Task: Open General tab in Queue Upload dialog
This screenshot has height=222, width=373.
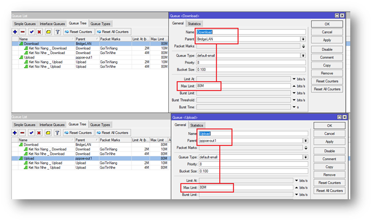Action: [180, 125]
